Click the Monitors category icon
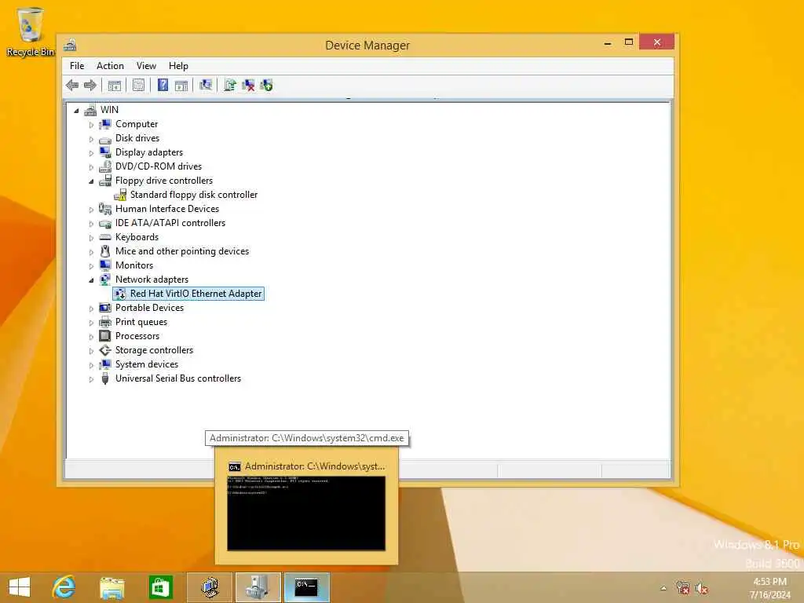This screenshot has width=804, height=603. point(105,265)
